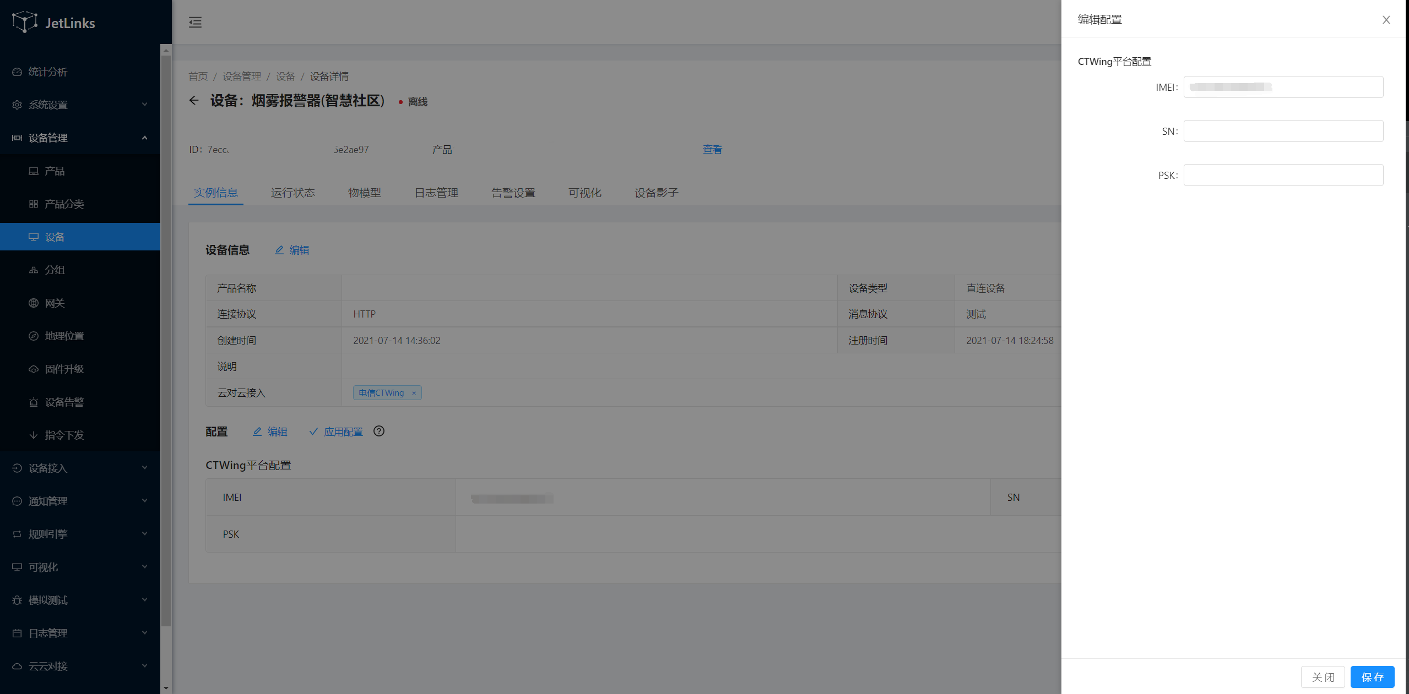Click the 产品分类 grid icon
Viewport: 1409px width, 694px height.
click(x=34, y=204)
